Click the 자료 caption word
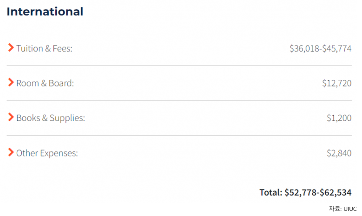Image resolution: width=362 pixels, height=216 pixels. (x=335, y=208)
